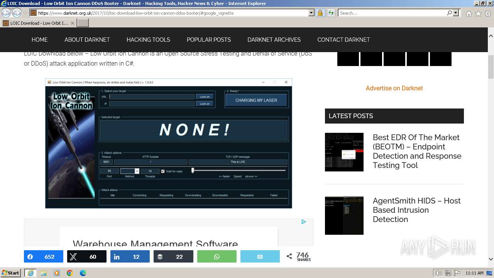Click the browser forward arrow button

tap(17, 13)
